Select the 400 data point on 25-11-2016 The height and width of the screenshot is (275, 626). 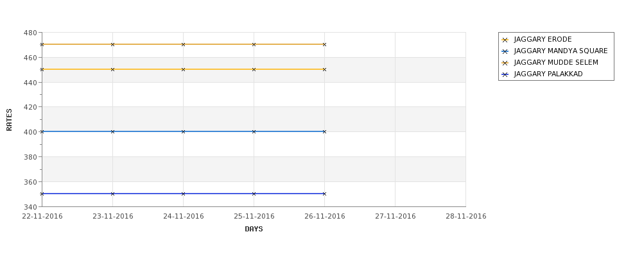254,131
